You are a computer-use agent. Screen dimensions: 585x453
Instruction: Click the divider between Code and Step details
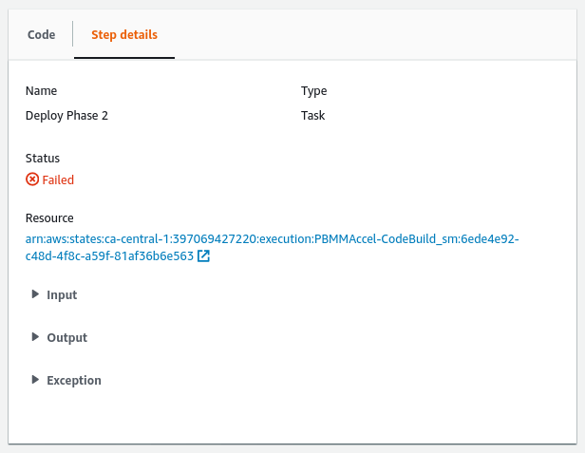coord(73,35)
